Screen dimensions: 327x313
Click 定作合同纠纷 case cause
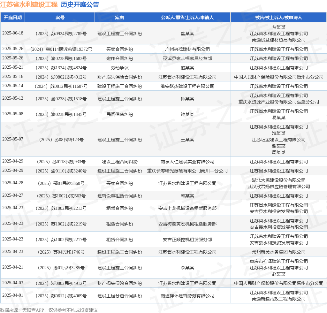point(119,58)
